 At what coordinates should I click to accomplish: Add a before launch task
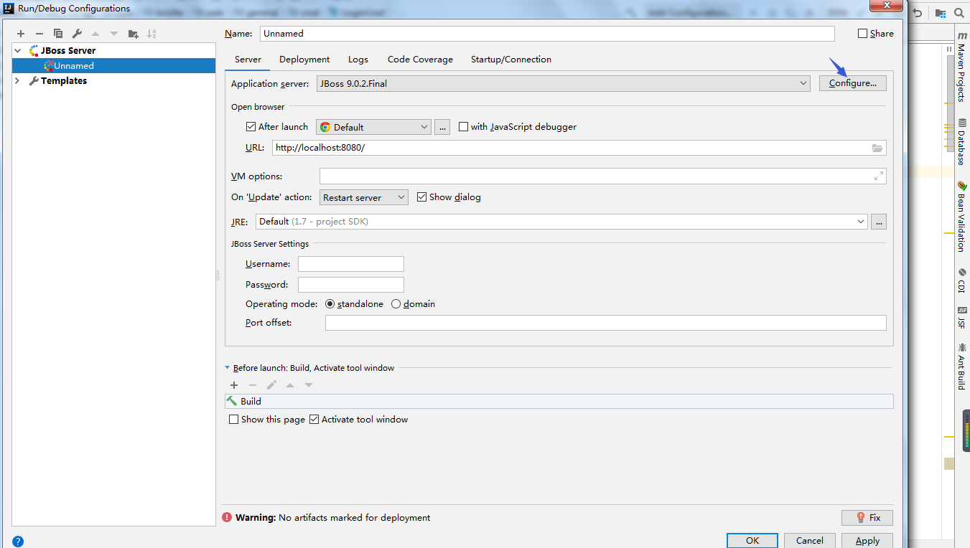pos(234,385)
